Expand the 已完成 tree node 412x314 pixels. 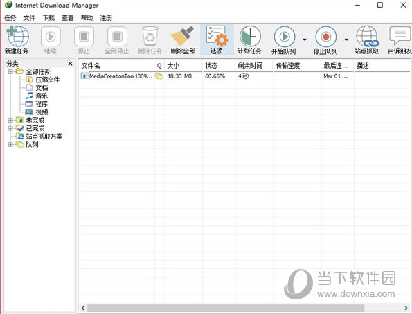10,128
